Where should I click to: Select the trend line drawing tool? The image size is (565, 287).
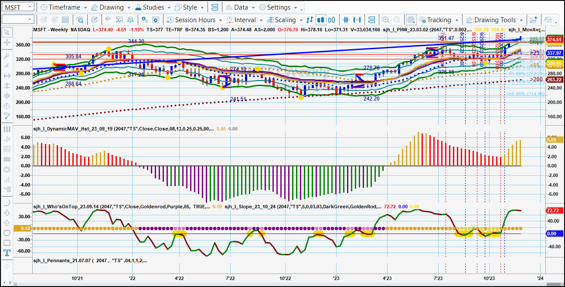coord(7,116)
